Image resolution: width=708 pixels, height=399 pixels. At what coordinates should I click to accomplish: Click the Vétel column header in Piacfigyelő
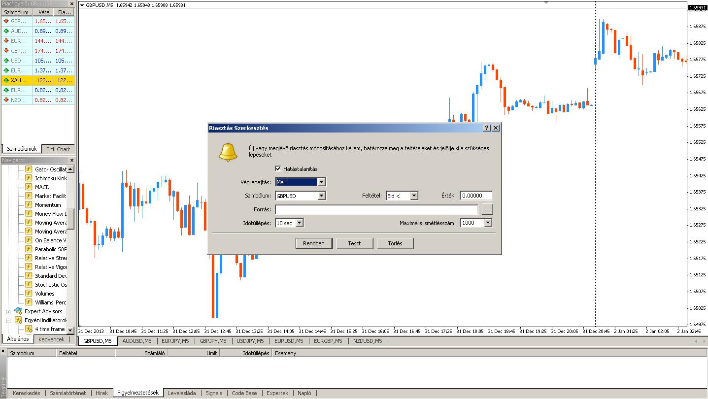[42, 12]
